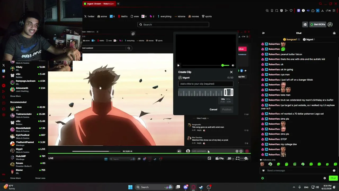Open the emoji picker in chat input
This screenshot has height=191, width=339.
pos(334,171)
